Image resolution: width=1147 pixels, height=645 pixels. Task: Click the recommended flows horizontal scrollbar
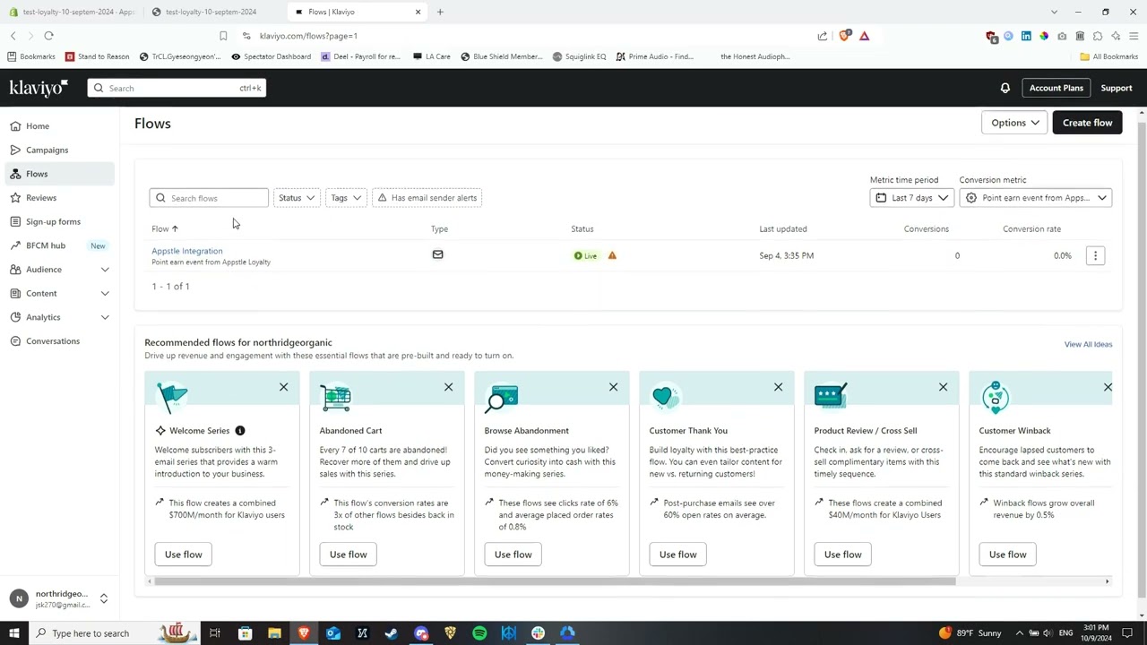click(555, 581)
